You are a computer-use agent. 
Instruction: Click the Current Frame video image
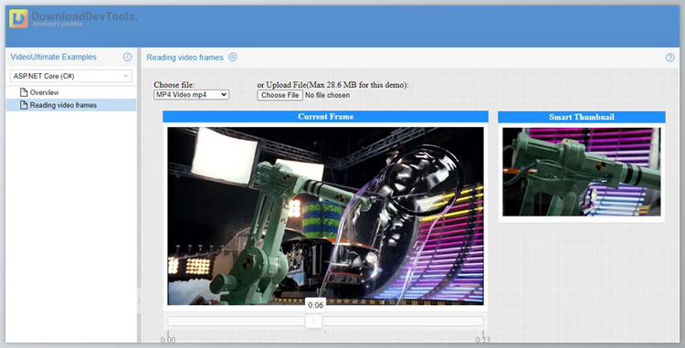(325, 216)
